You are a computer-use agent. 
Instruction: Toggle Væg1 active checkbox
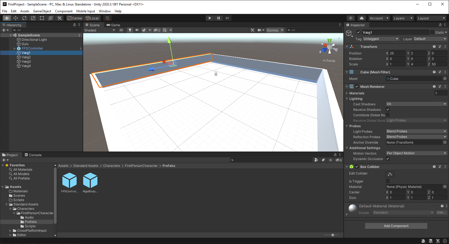358,32
